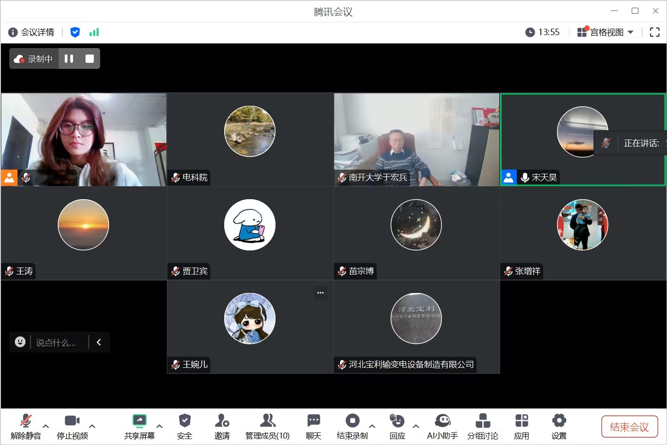Enter full screen mode
Viewport: 667px width, 445px height.
point(654,32)
